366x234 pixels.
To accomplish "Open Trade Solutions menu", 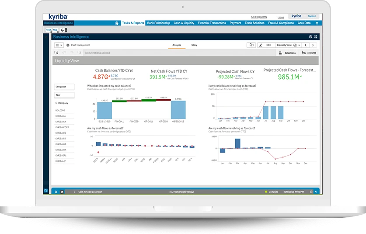I will [254, 23].
